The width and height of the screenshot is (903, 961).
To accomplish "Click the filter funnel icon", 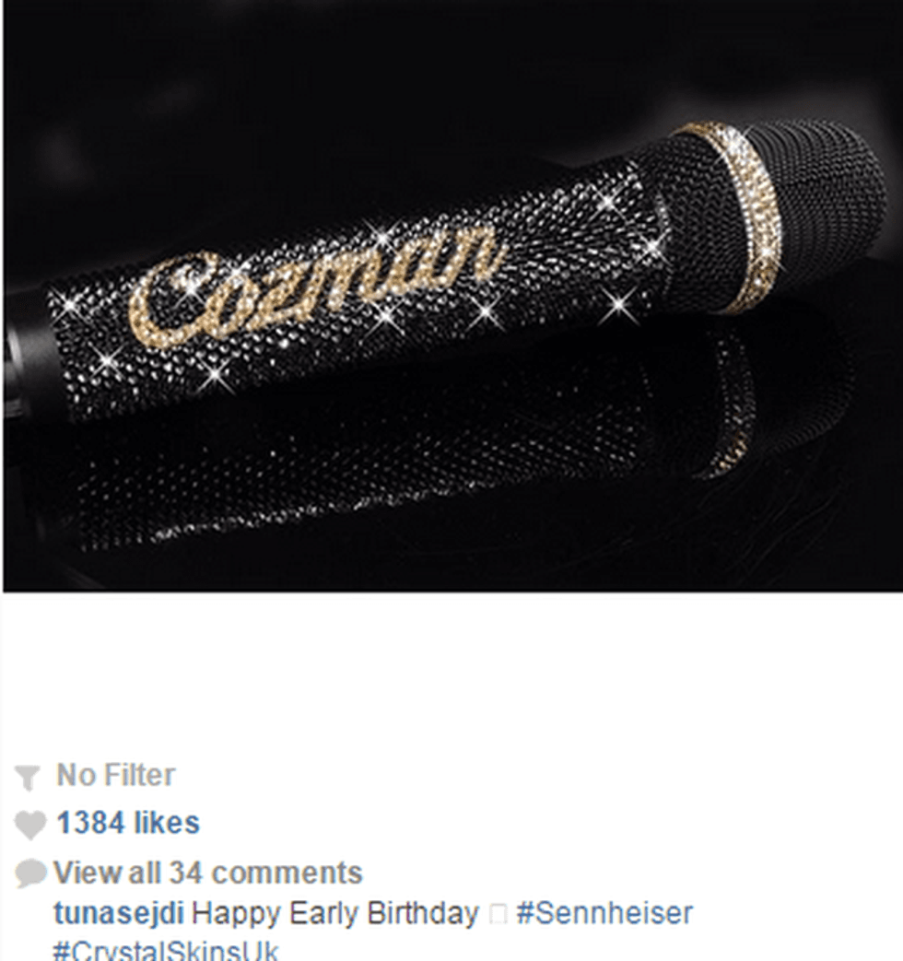I will point(27,777).
